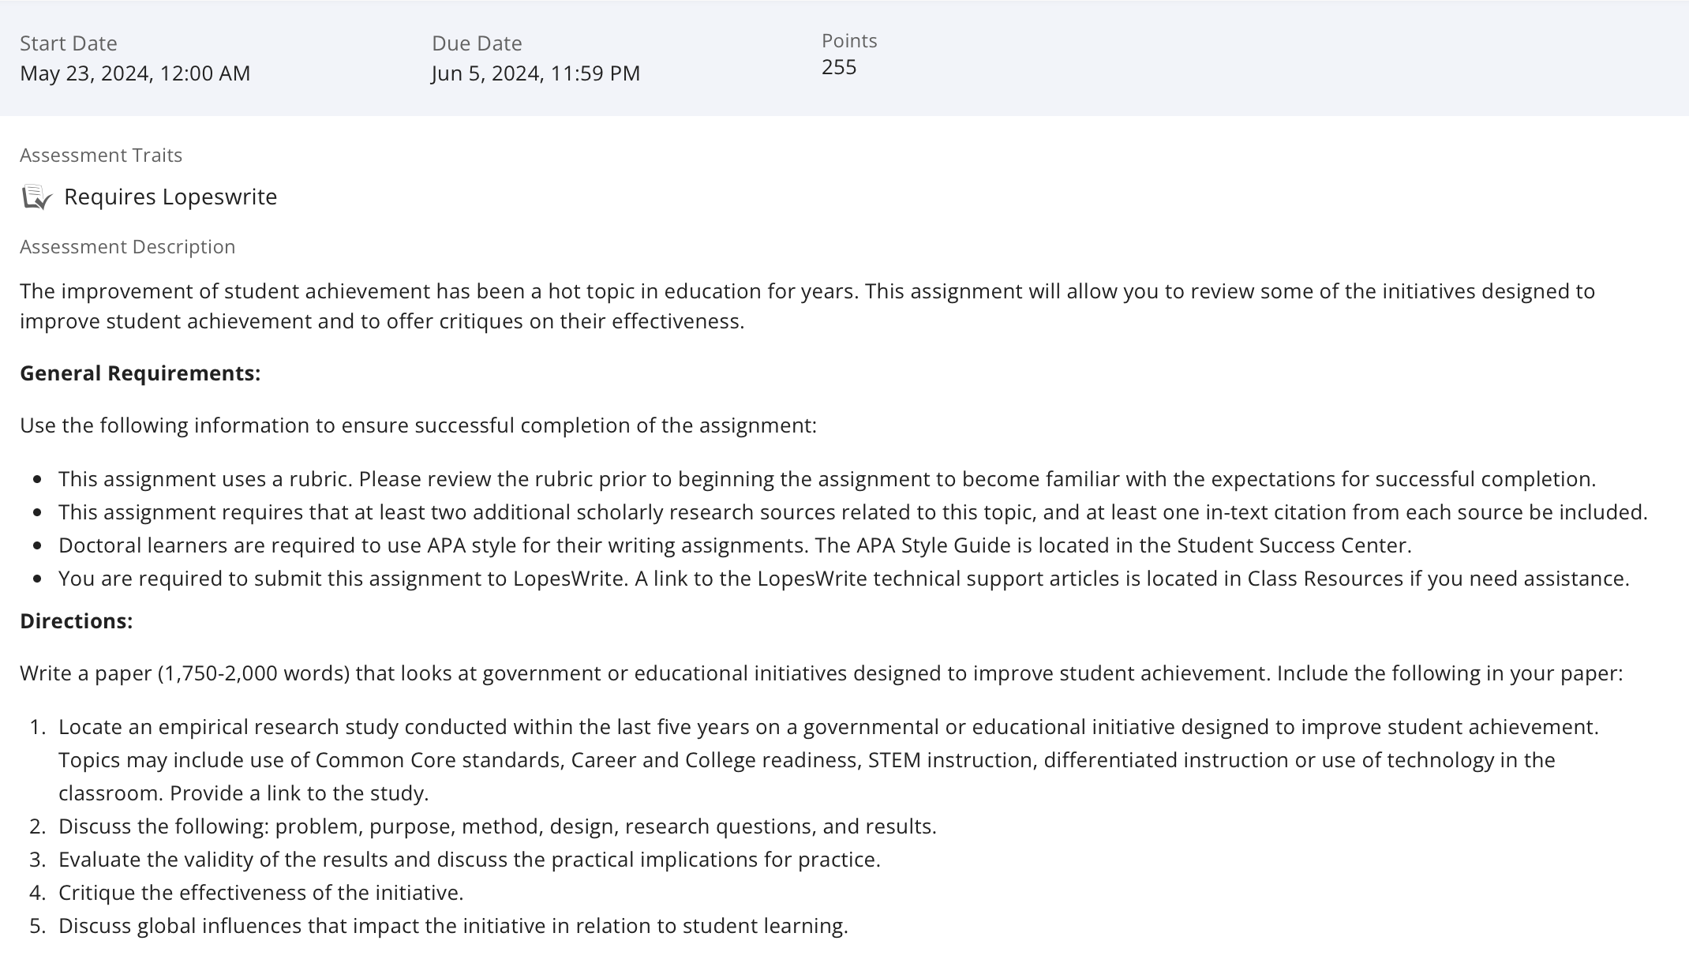Click the Jun 5, 2024 due date value
This screenshot has width=1689, height=963.
tap(536, 73)
